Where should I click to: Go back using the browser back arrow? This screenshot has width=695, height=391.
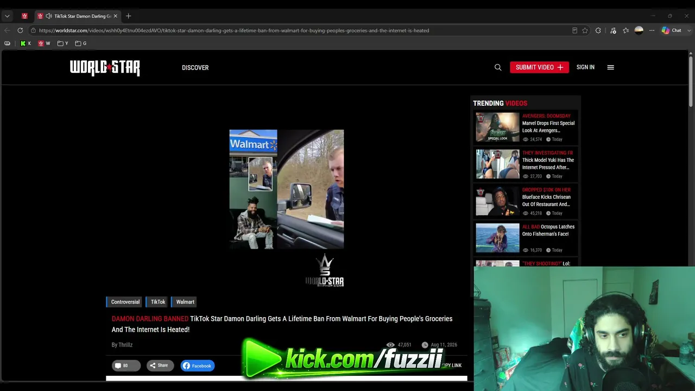click(7, 30)
